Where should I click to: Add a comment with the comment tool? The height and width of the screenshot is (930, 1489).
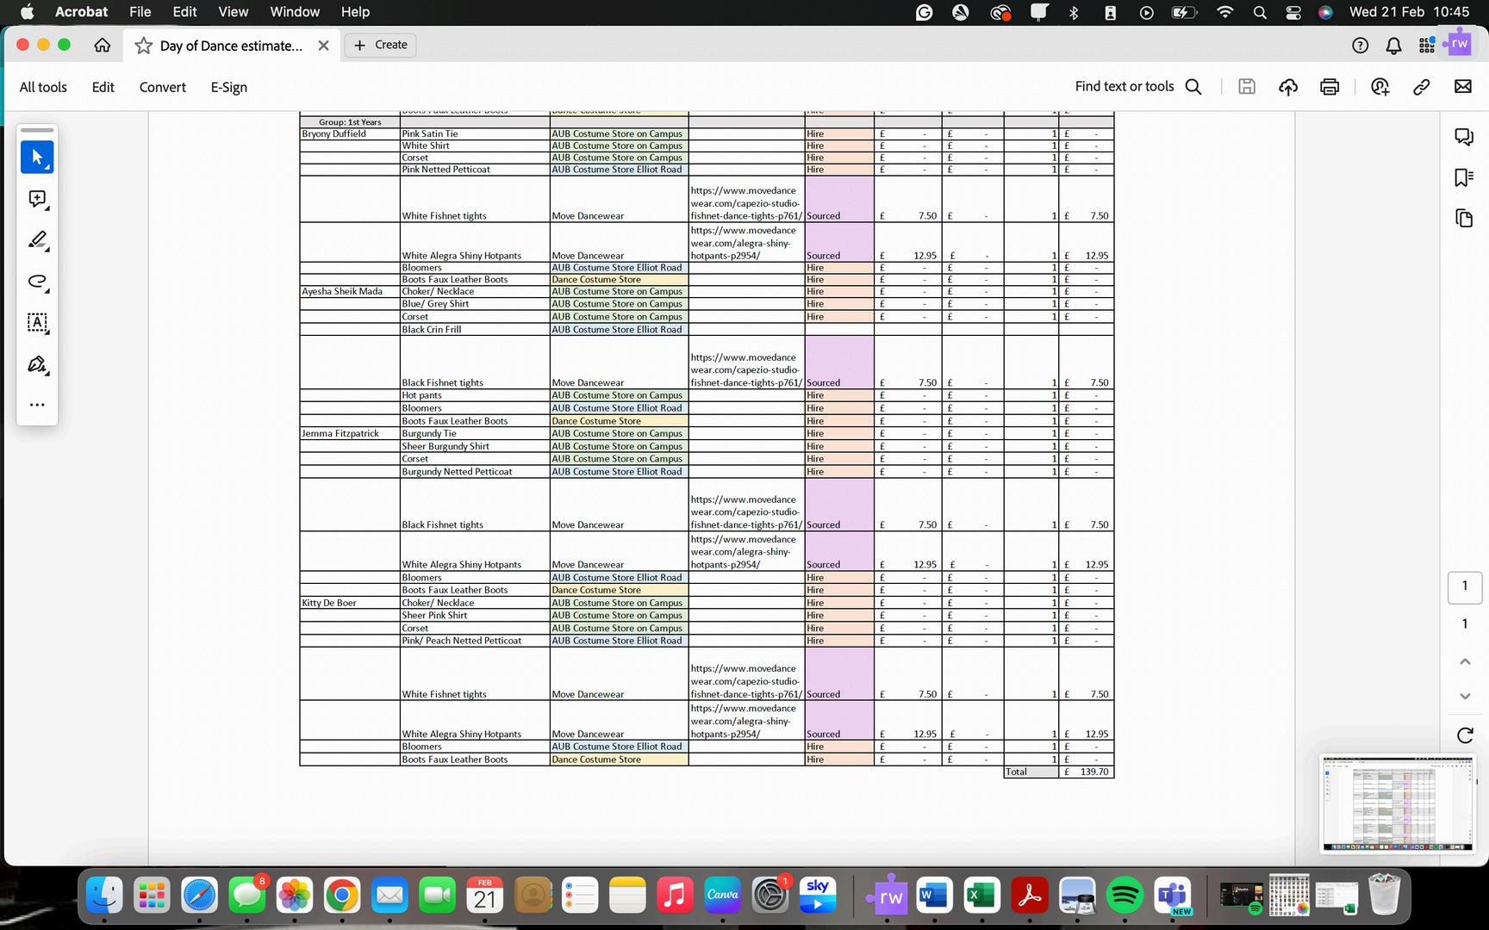[x=37, y=200]
